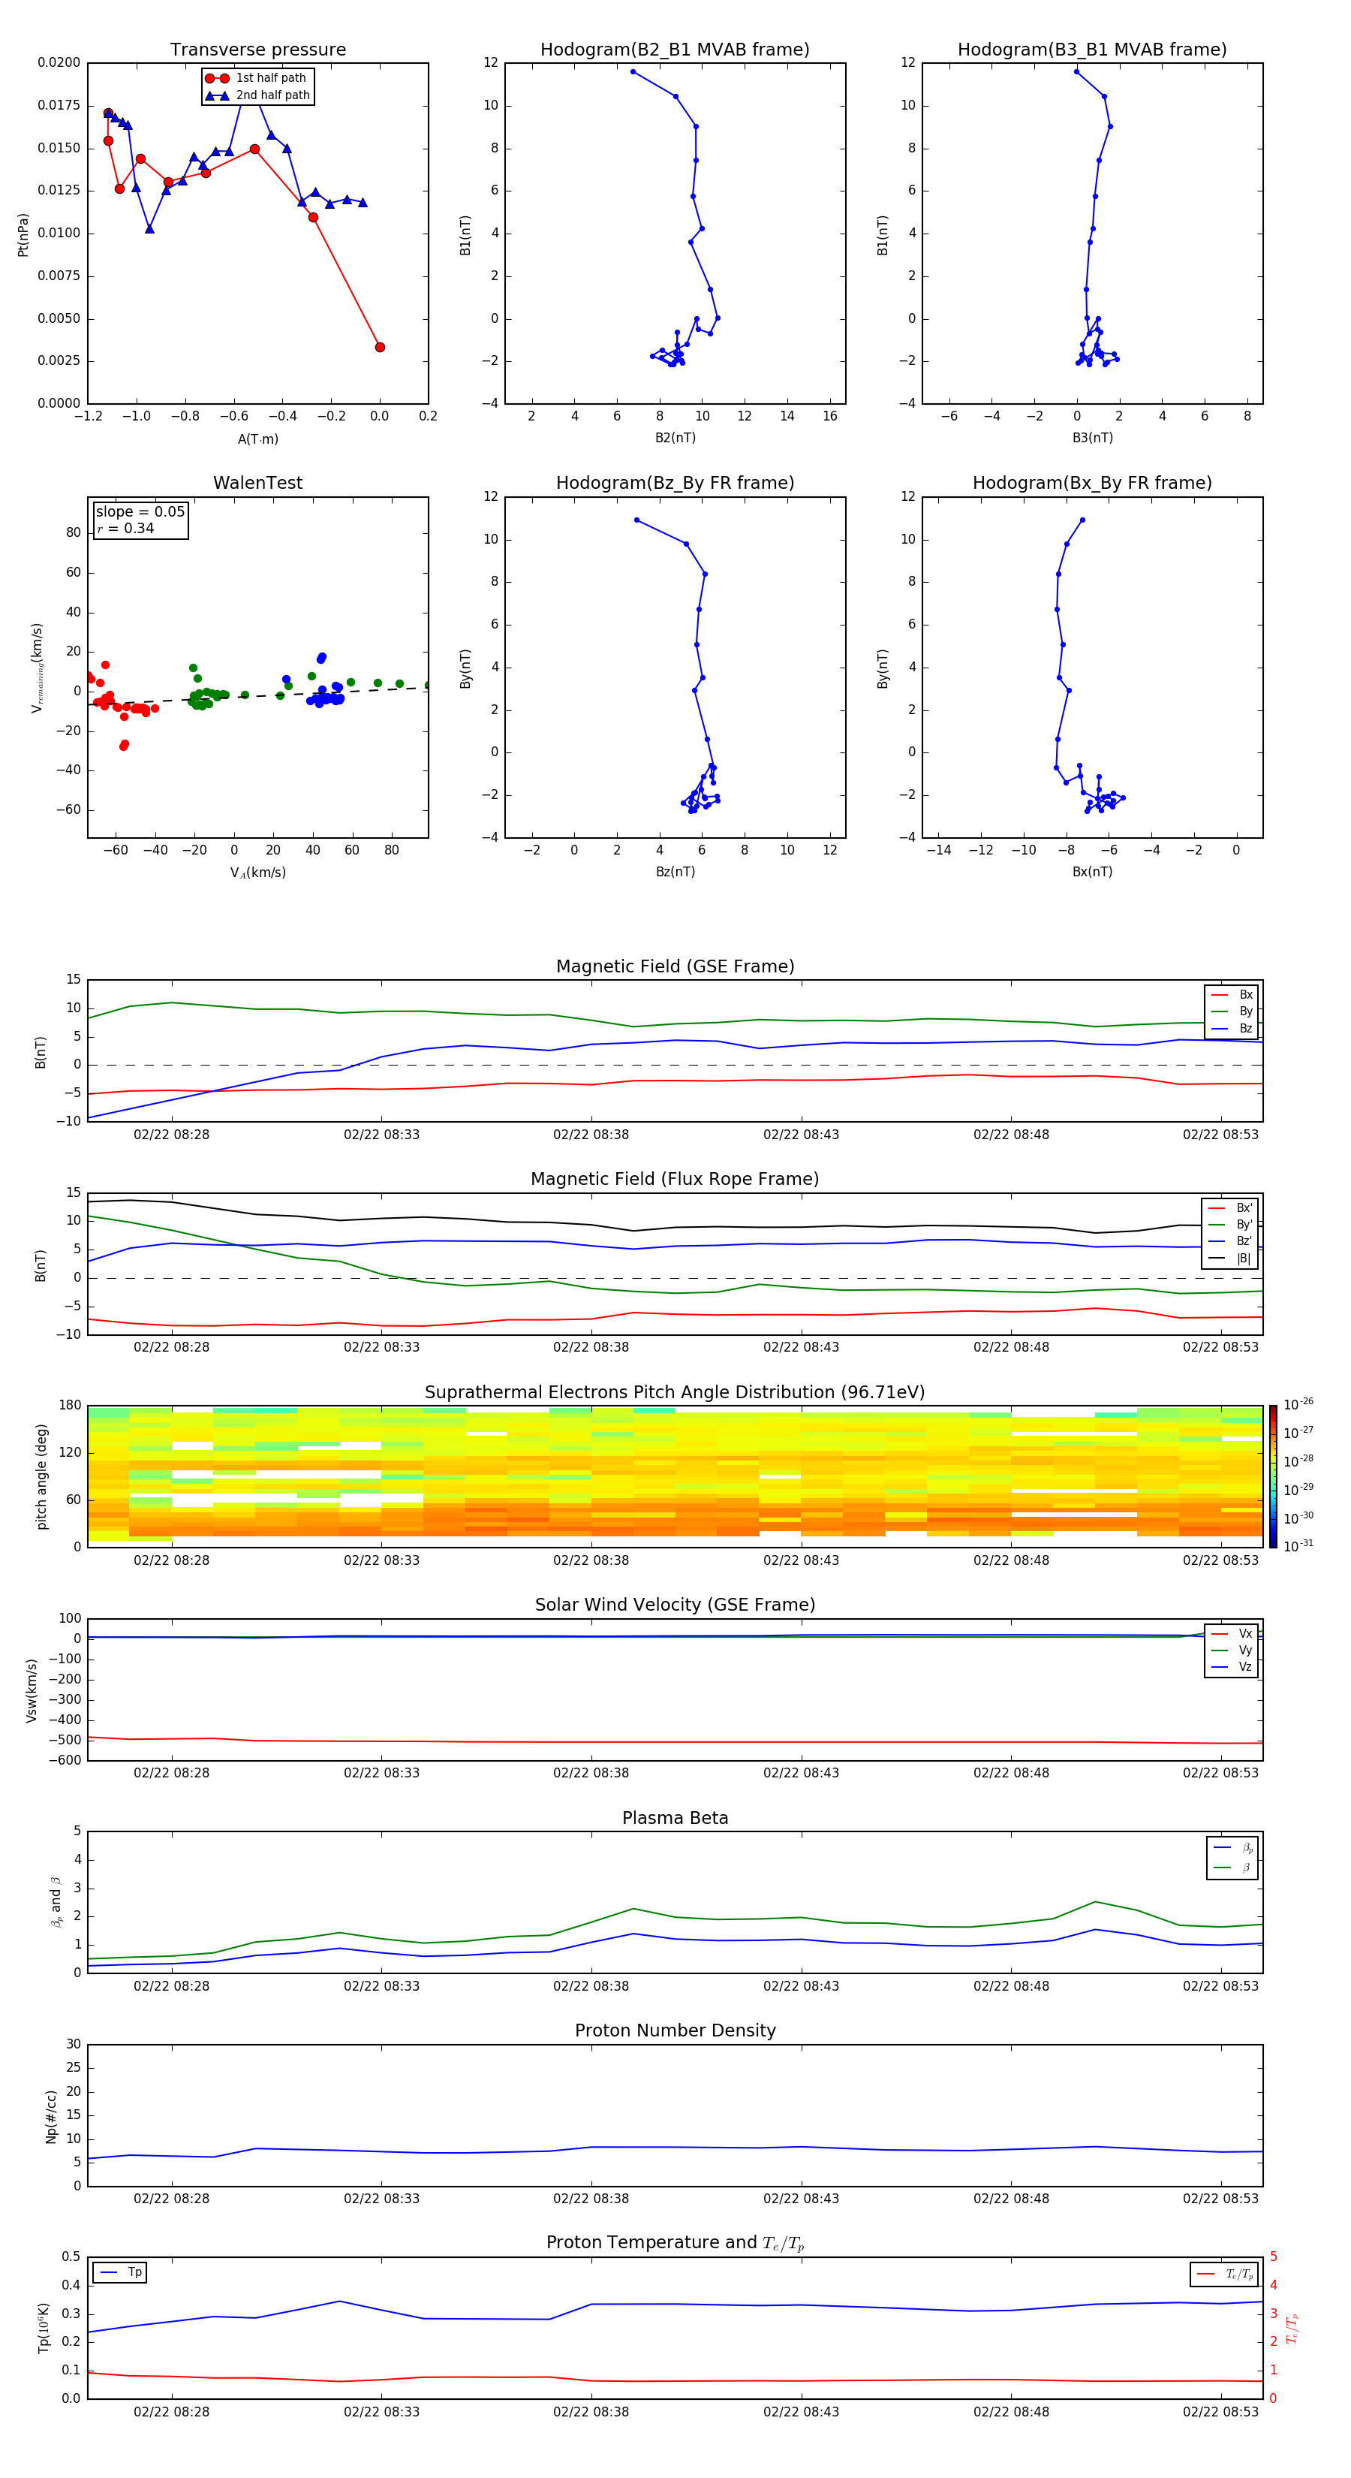Click the 'Proton Temperature and Te/Tp' title
Image resolution: width=1351 pixels, height=2478 pixels.
click(675, 2243)
